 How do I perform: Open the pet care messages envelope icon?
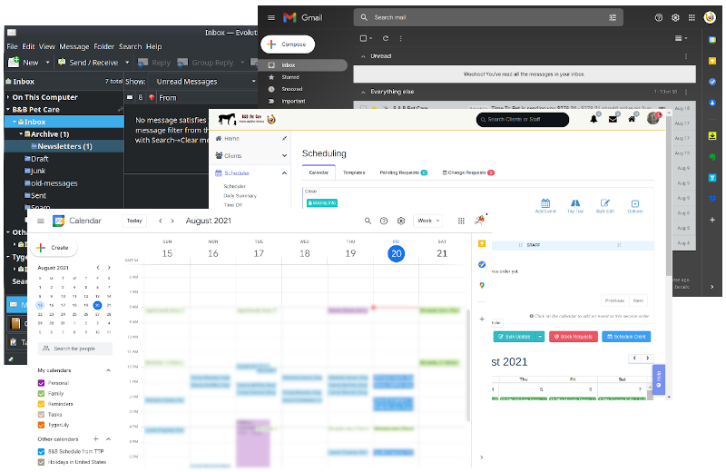[x=613, y=119]
